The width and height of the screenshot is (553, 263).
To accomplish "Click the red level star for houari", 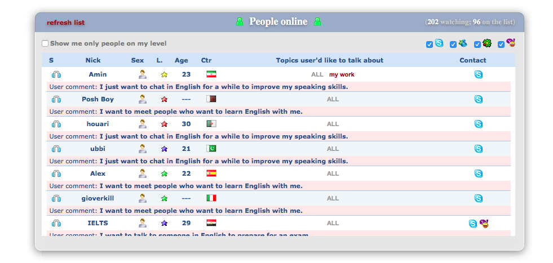I will click(x=164, y=124).
